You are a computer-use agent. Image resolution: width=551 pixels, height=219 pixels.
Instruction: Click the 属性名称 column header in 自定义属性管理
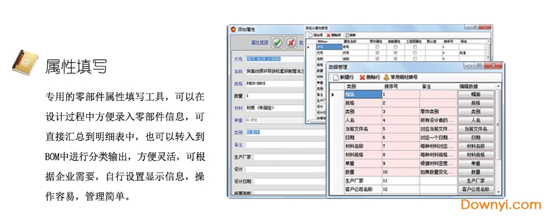coord(355,41)
